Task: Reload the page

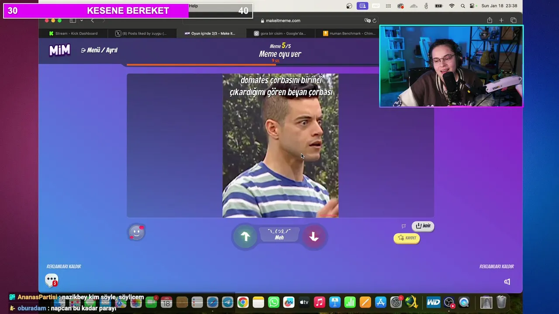Action: 374,20
